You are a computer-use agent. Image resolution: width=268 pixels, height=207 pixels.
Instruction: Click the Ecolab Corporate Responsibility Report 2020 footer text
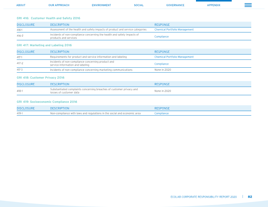click(x=204, y=197)
